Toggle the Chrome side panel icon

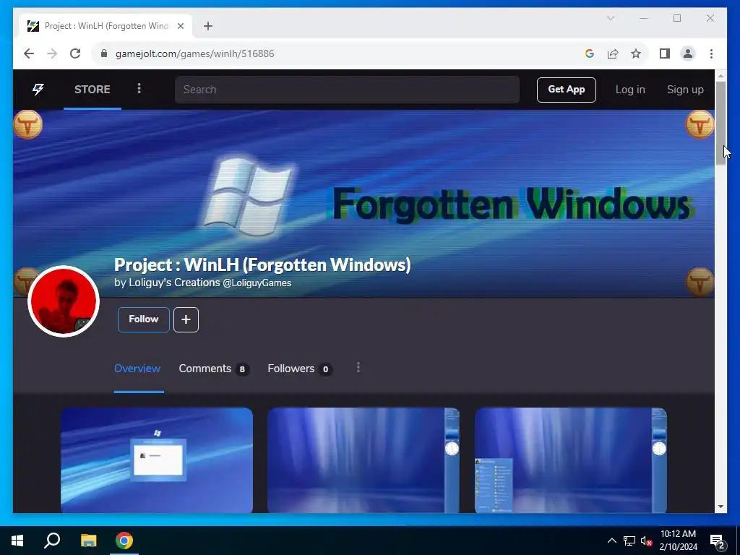(x=665, y=53)
